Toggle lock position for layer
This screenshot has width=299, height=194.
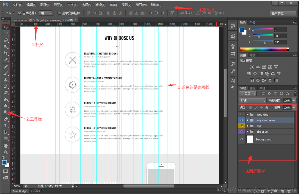(261, 108)
